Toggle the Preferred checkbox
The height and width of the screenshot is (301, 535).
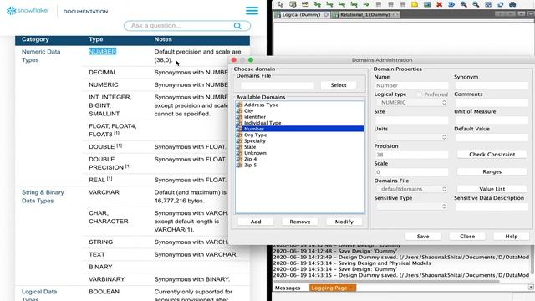pos(419,94)
